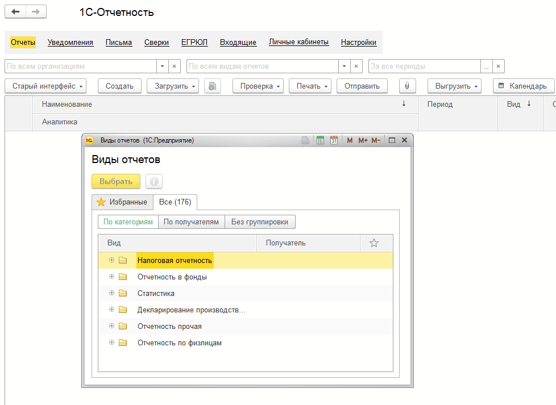This screenshot has width=556, height=405.
Task: Expand the Налоговая отчетность folder
Action: pyautogui.click(x=111, y=260)
